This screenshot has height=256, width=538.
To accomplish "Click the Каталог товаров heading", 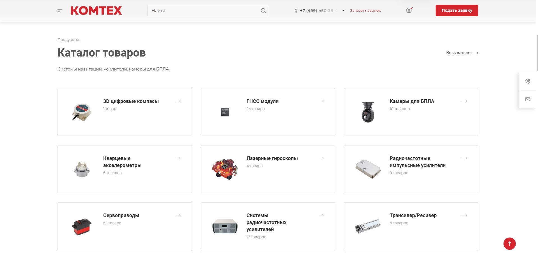I will [102, 53].
